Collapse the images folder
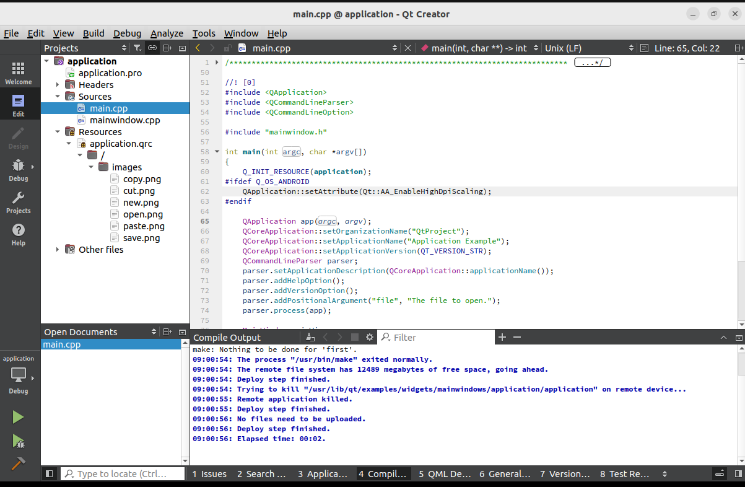This screenshot has width=745, height=487. pos(91,167)
